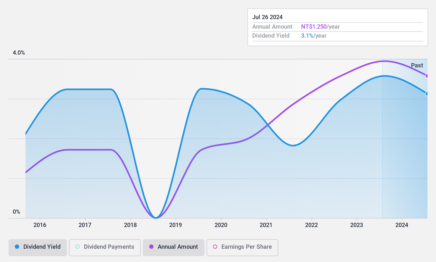The image size is (436, 262).
Task: Click the Dividend Yield tooltip row label
Action: point(271,36)
